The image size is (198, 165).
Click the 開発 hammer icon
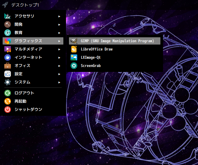pyautogui.click(x=8, y=24)
